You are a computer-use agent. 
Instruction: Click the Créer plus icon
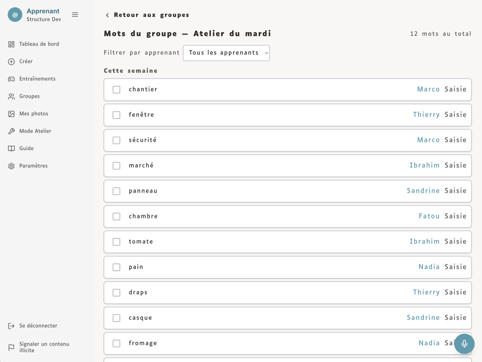click(x=11, y=61)
